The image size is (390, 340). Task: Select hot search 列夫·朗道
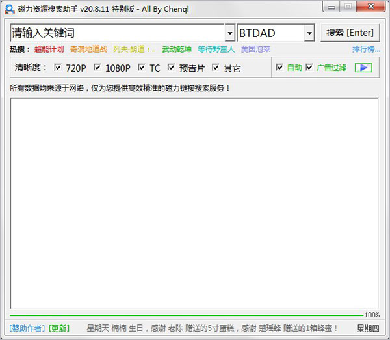pyautogui.click(x=135, y=49)
